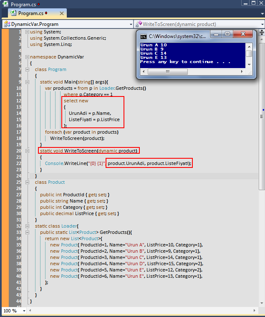Click the class icon beside DynamicVar.Program

click(x=7, y=24)
